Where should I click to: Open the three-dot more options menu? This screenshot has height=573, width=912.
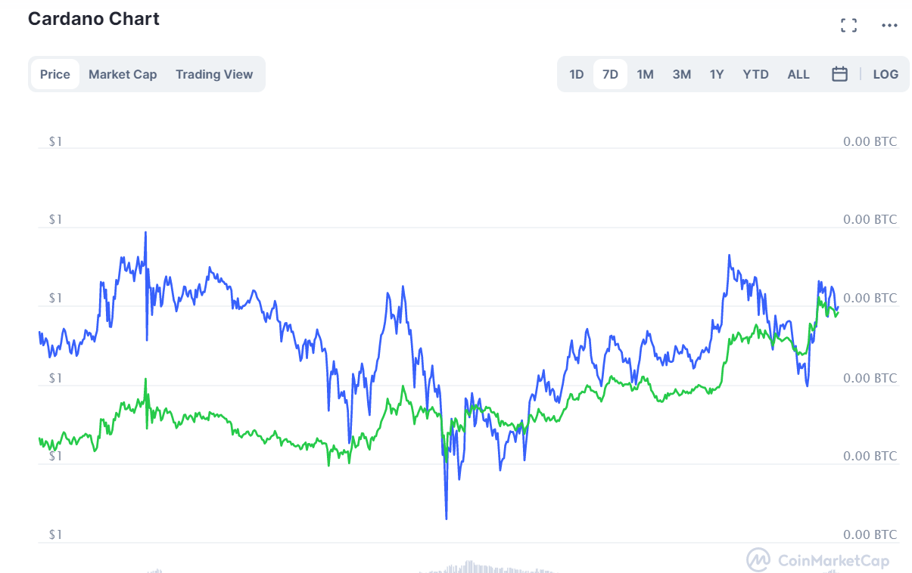click(889, 26)
